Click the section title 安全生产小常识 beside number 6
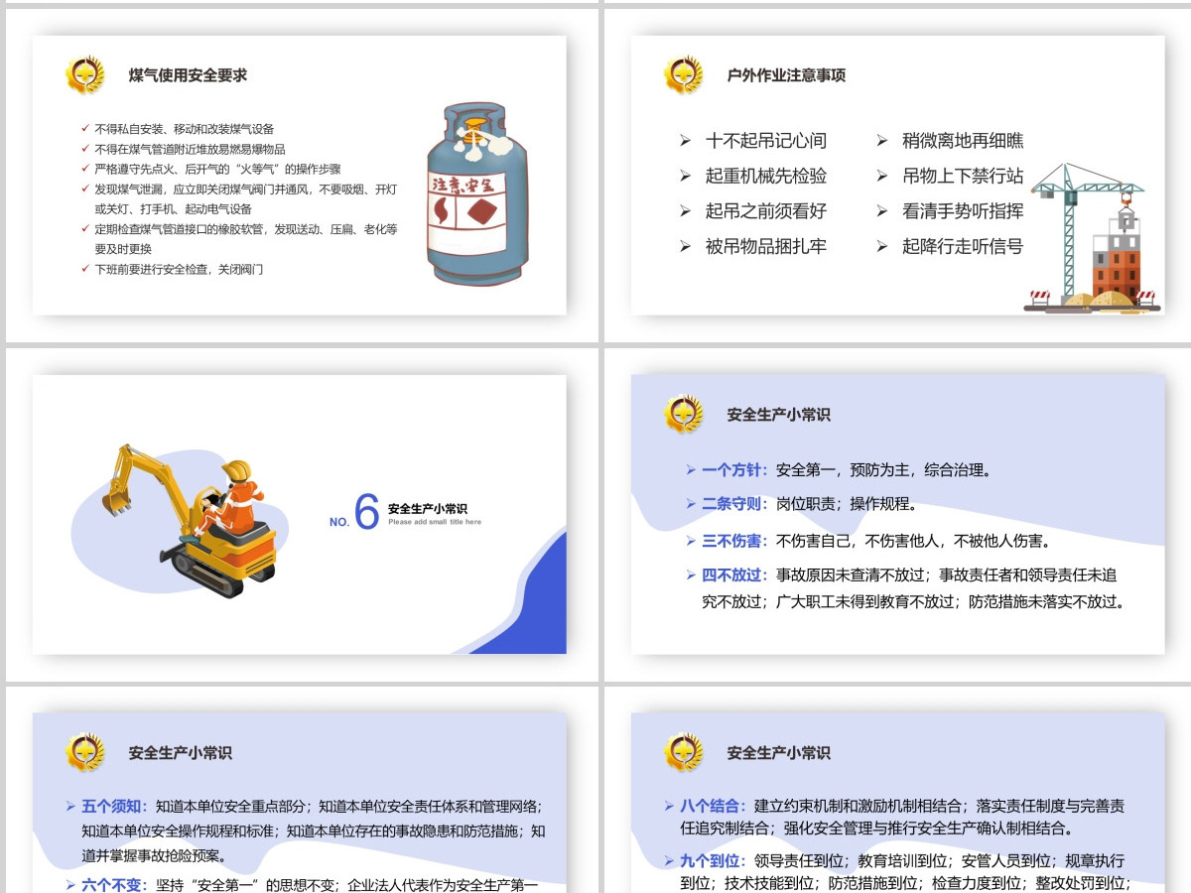The image size is (1191, 893). click(x=428, y=508)
